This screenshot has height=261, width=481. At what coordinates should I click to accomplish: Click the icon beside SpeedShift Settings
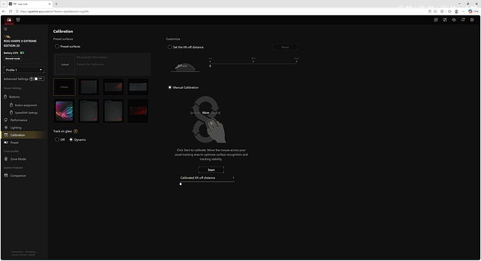point(11,113)
